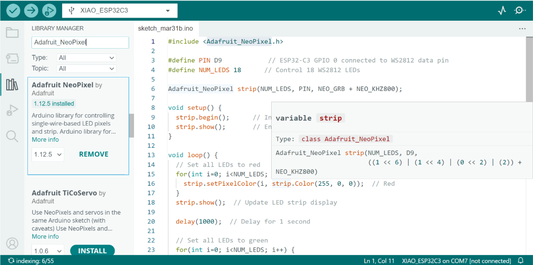Image resolution: width=533 pixels, height=265 pixels.
Task: Click XIAO_ESP32C3 on COM7 status text
Action: 457,261
